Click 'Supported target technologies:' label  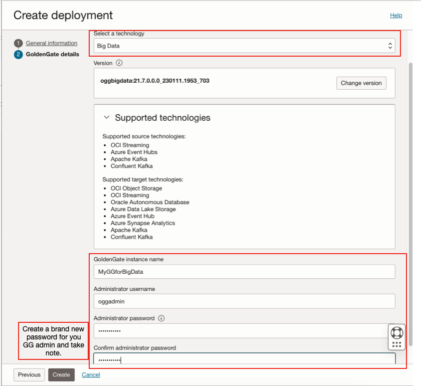pos(143,179)
